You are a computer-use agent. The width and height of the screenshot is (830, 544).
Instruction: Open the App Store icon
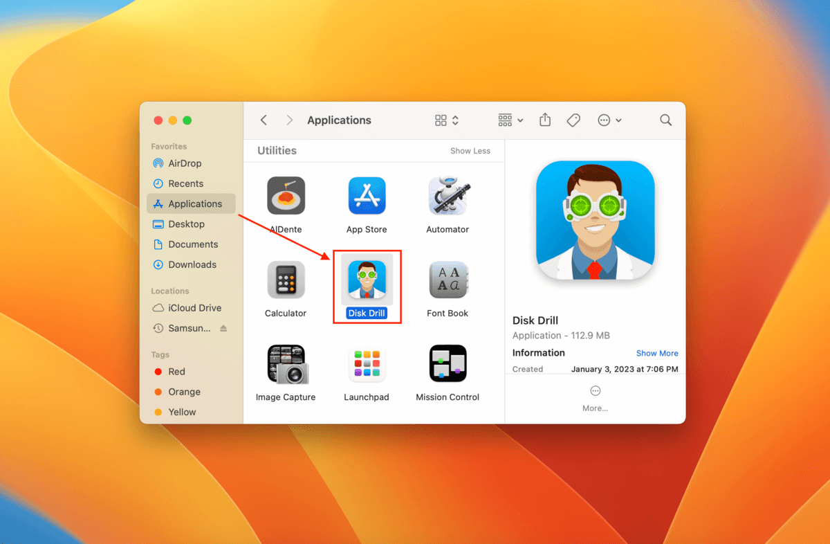(367, 196)
